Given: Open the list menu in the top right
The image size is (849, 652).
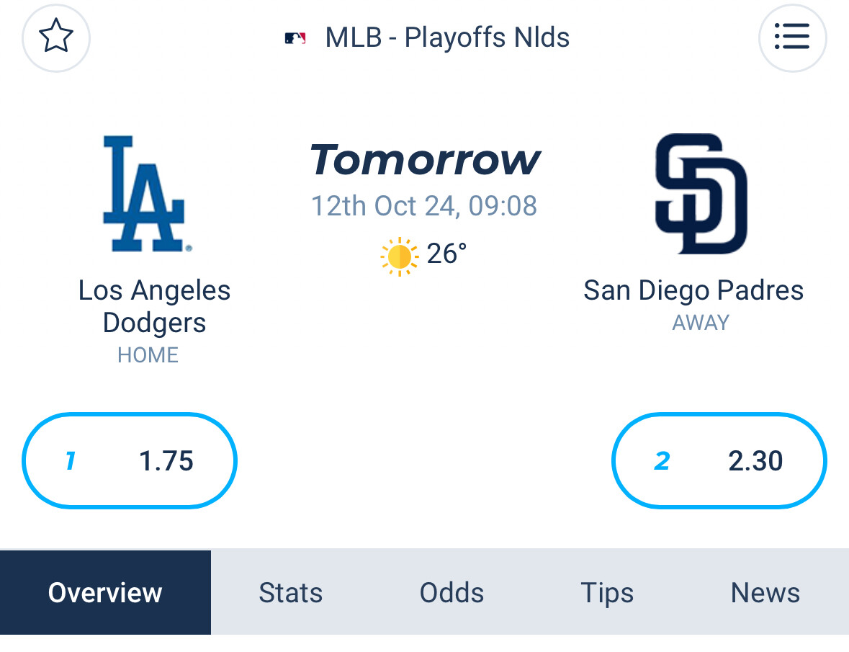Looking at the screenshot, I should tap(793, 38).
